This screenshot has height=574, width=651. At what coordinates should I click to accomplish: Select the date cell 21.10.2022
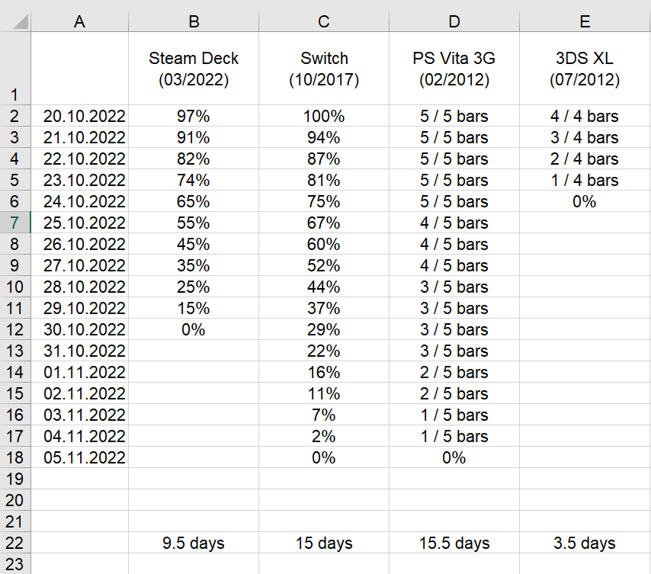coord(80,137)
